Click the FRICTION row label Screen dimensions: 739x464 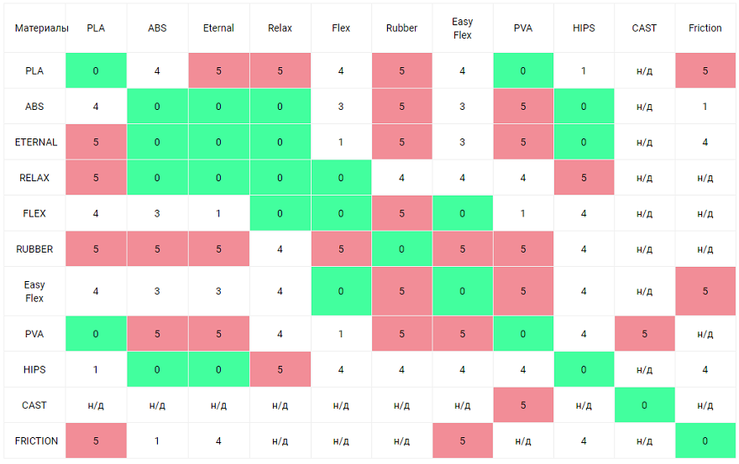[34, 441]
